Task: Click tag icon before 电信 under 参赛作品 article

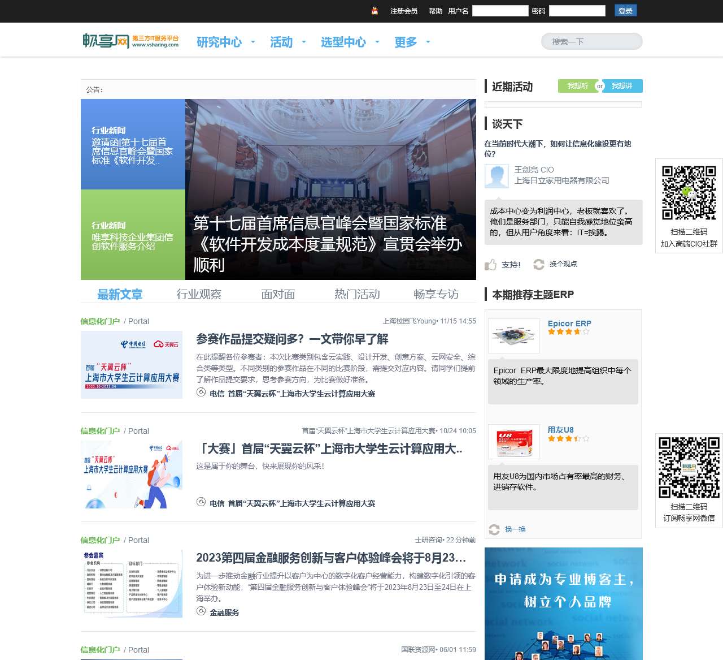Action: pos(201,392)
